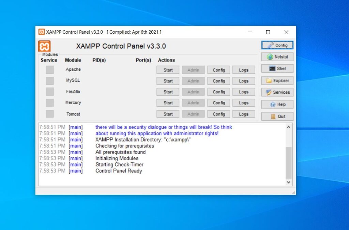Select the 'XAMPP Installation Directory' log line
The height and width of the screenshot is (230, 349).
(143, 140)
